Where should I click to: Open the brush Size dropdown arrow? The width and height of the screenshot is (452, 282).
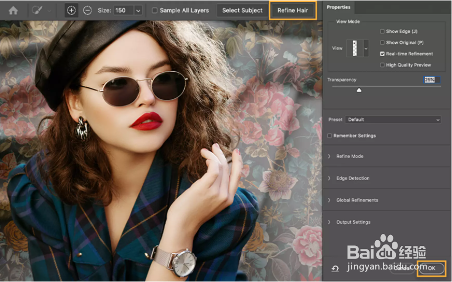click(138, 11)
